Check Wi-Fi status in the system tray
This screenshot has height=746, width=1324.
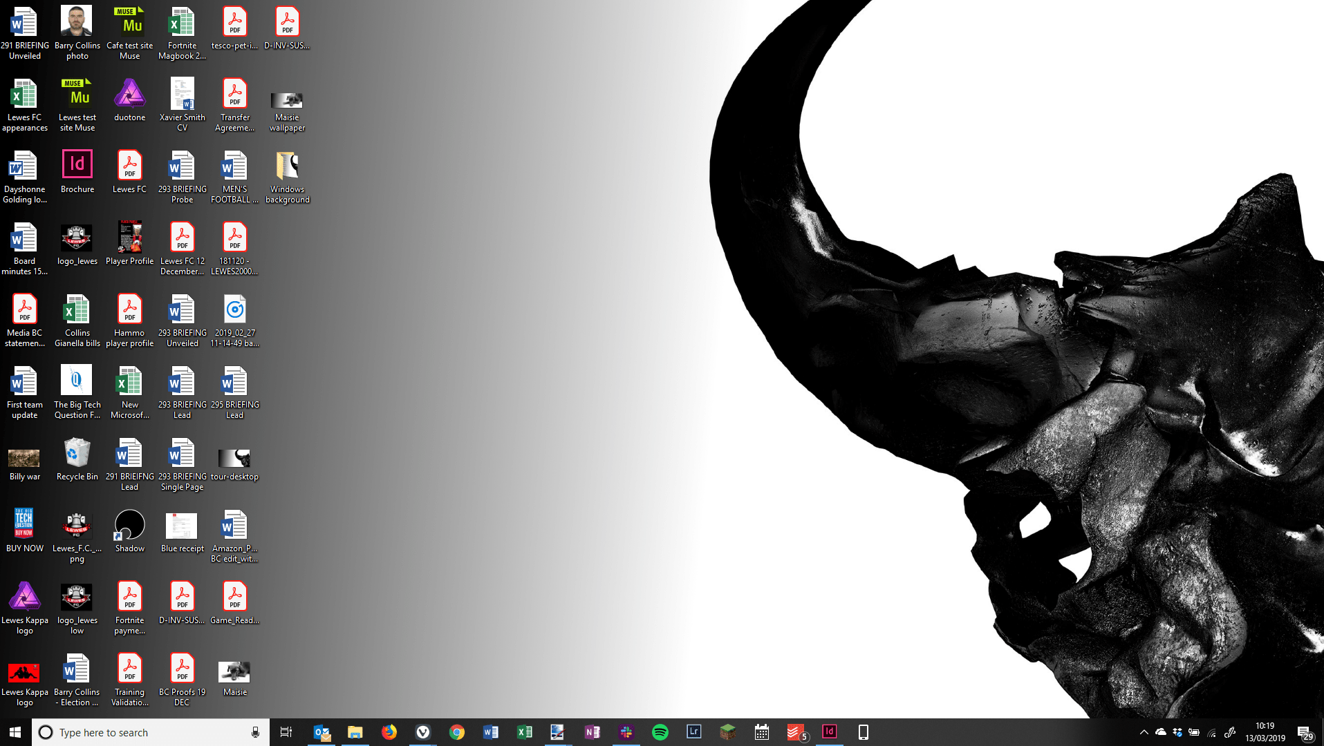[1212, 731]
